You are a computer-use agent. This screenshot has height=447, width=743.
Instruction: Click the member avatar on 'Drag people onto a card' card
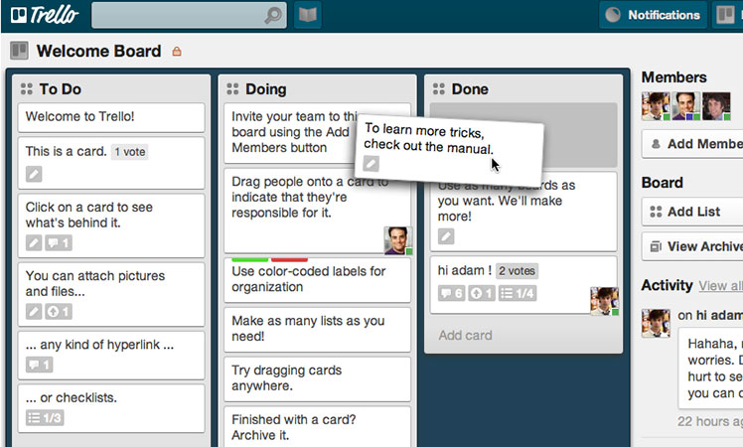tap(398, 240)
